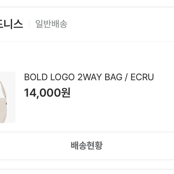The image size is (174, 174).
Task: Check shipping progress with the 배송현황 button
Action: [87, 146]
